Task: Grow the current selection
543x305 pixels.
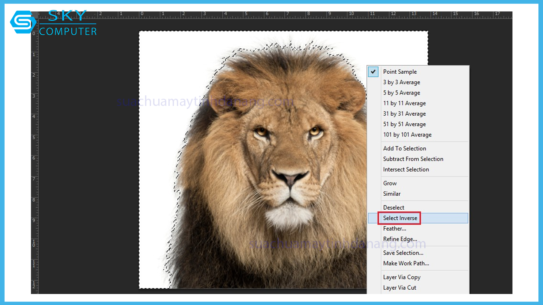Action: (x=390, y=183)
